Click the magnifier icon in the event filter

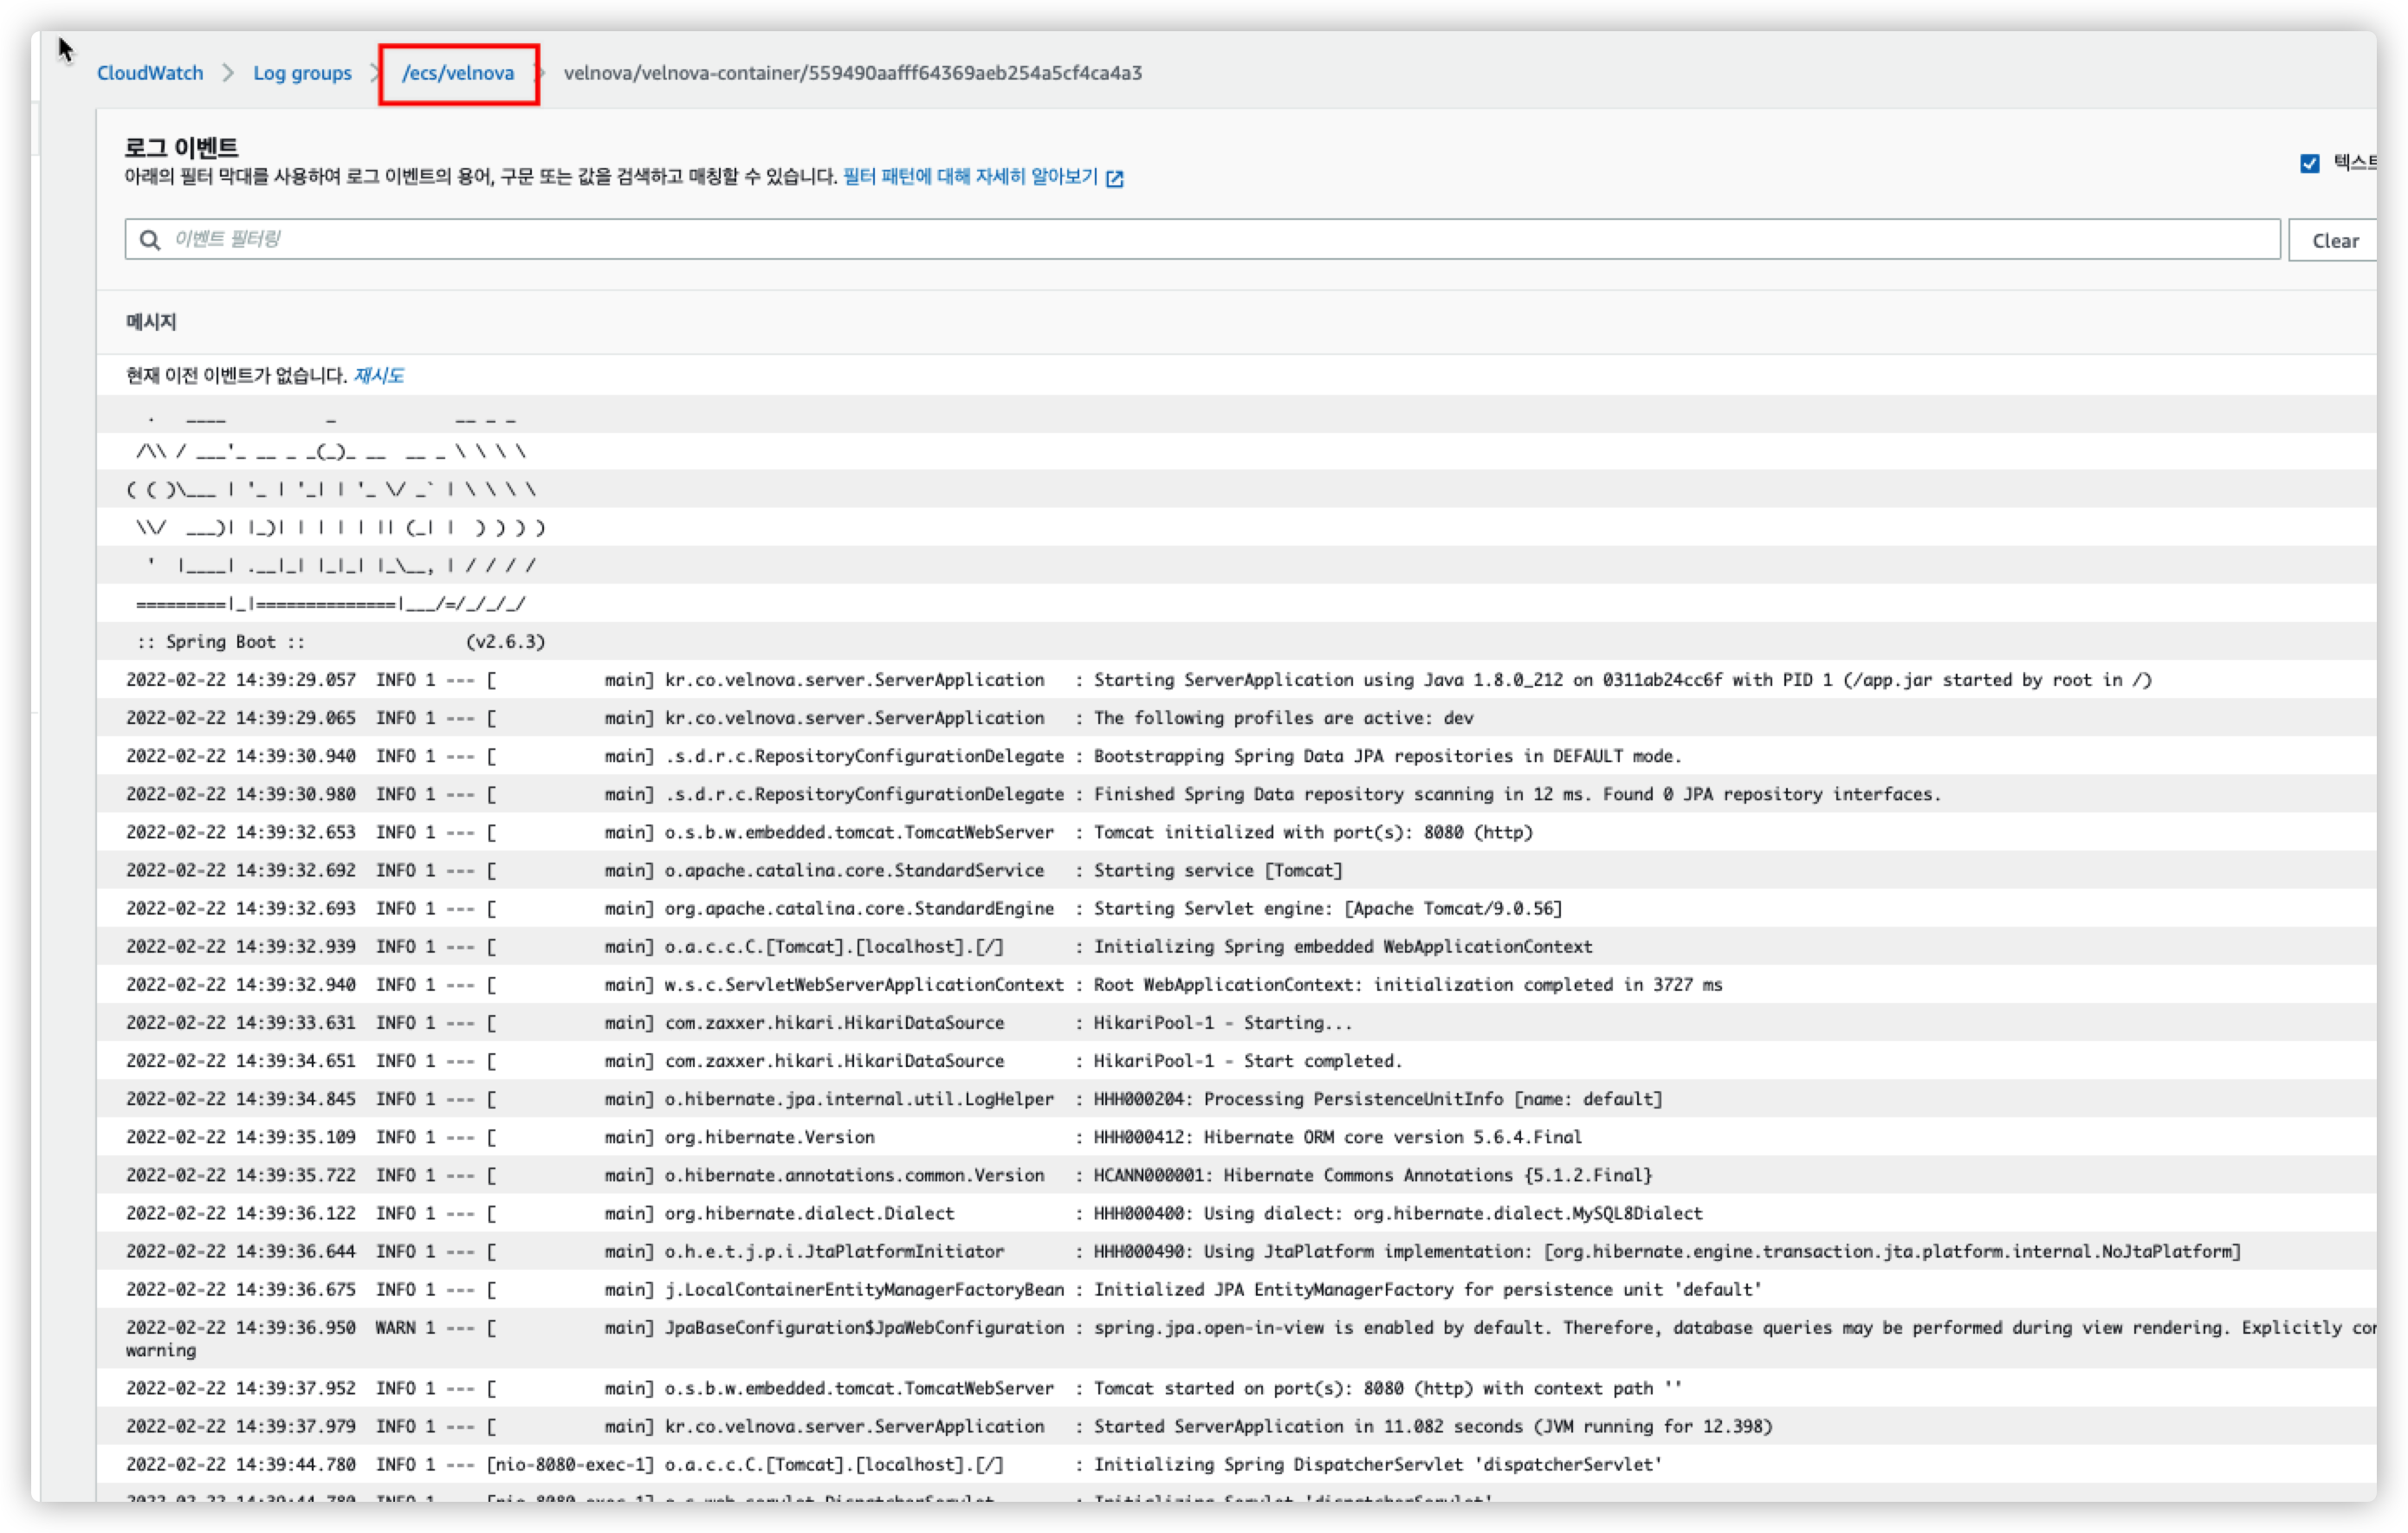coord(150,240)
